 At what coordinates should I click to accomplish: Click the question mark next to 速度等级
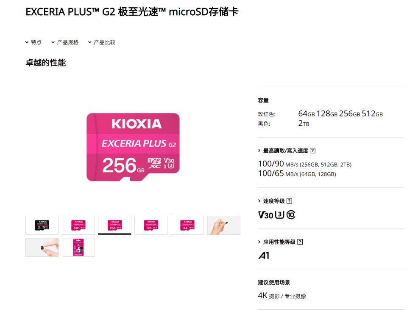click(x=289, y=201)
